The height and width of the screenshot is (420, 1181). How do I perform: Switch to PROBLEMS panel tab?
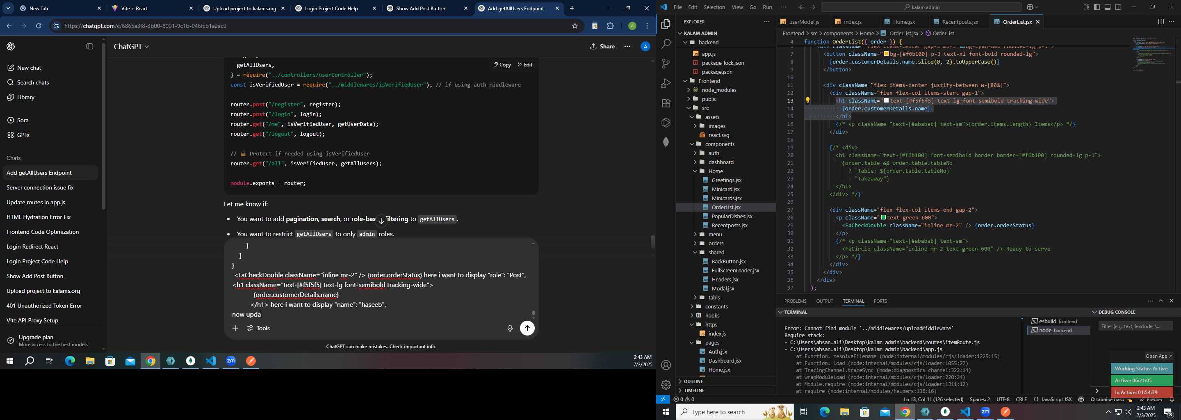[795, 301]
